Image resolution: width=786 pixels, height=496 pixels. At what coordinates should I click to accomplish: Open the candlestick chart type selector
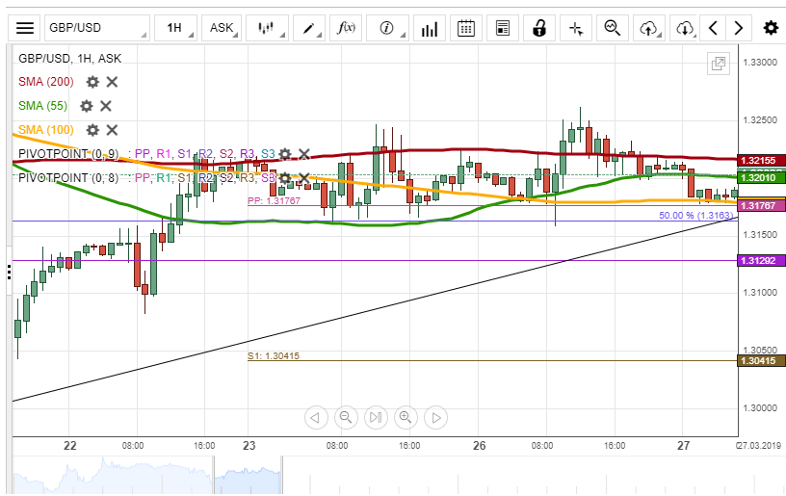coord(269,28)
